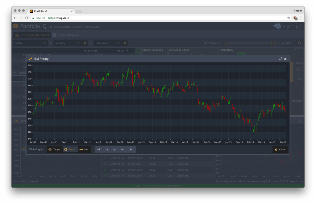Screen dimensions: 316x204
Task: Go back in browser
Action: (x=15, y=18)
